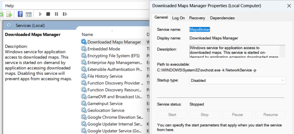
Task: Click gear icon beside Enterprise App Management
Action: coord(84,62)
